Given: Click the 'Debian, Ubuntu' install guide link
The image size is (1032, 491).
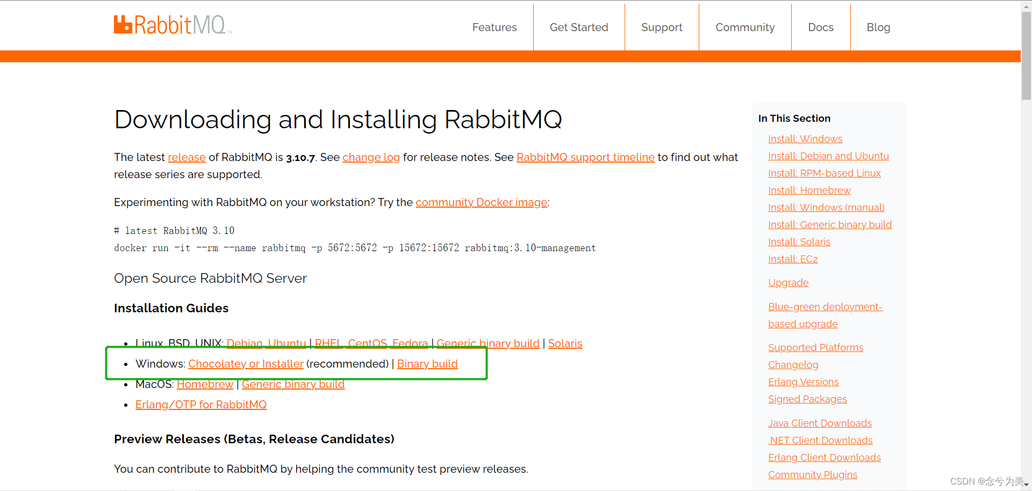Looking at the screenshot, I should click(x=266, y=343).
